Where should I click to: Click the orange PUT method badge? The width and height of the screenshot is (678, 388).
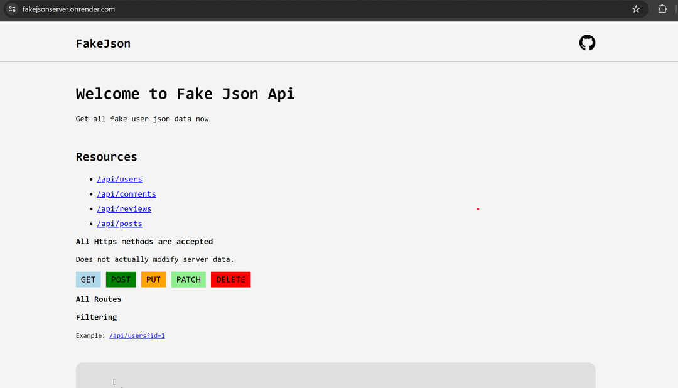tap(154, 279)
